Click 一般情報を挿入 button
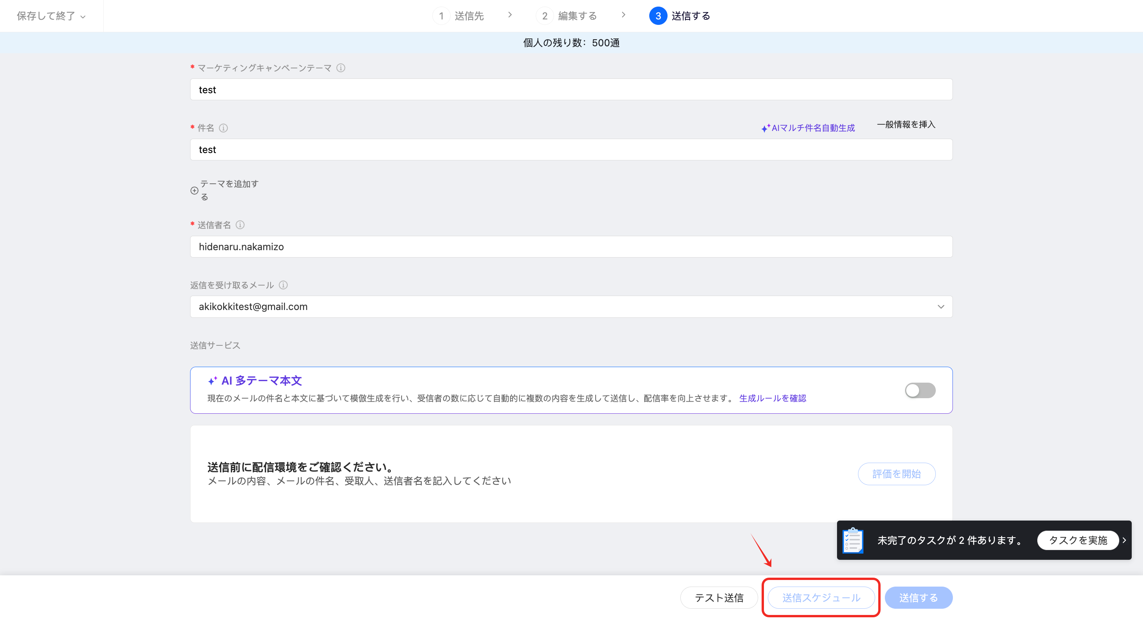 905,125
